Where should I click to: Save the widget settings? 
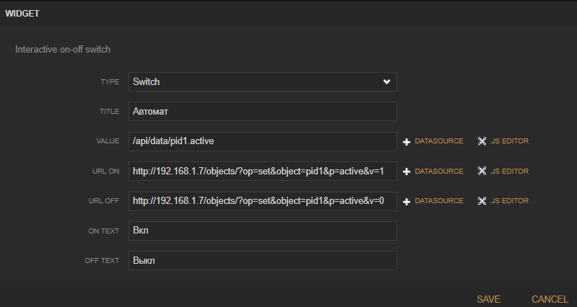pos(488,299)
